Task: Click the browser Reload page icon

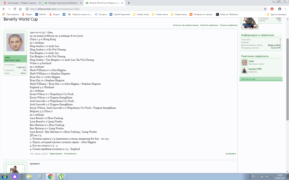Action: (x=15, y=9)
